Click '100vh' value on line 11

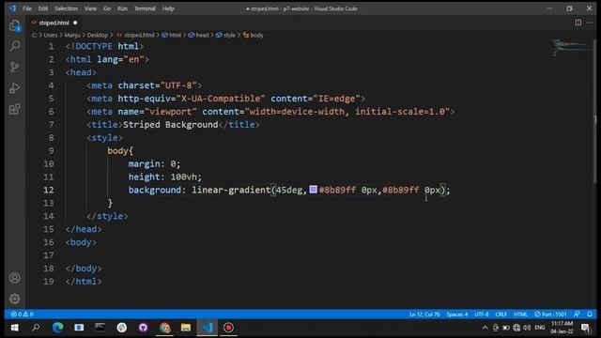184,177
